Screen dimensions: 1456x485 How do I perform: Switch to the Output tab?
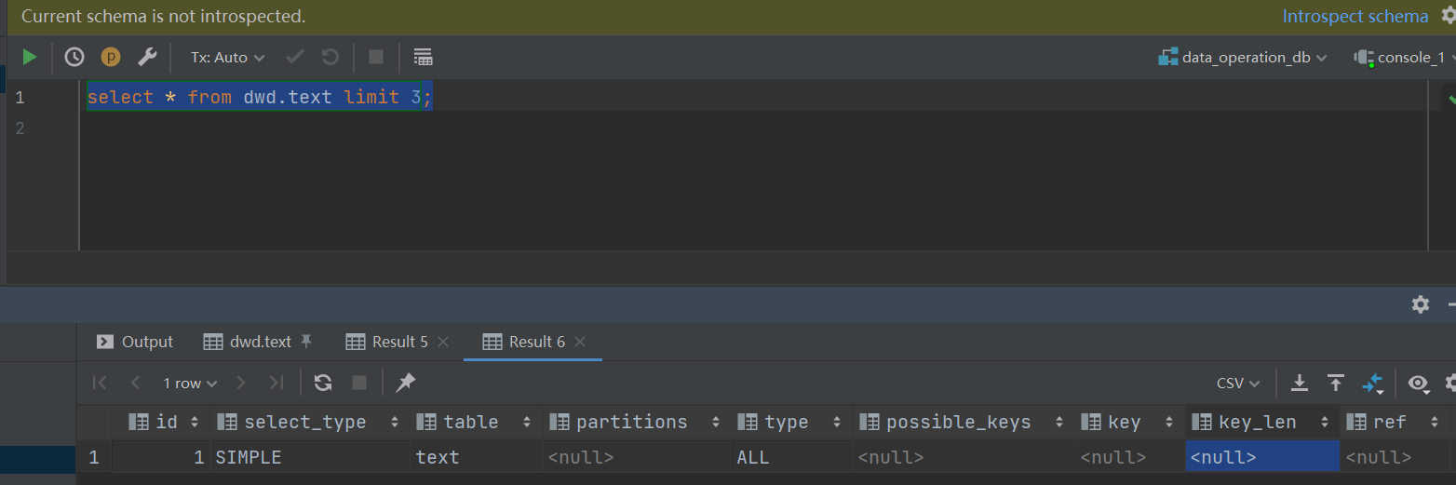pos(135,342)
